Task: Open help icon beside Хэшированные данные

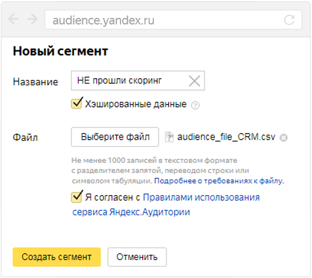Action: click(195, 105)
